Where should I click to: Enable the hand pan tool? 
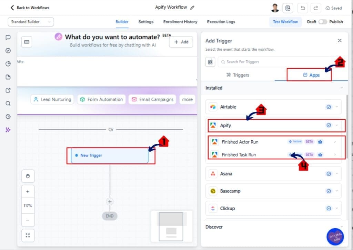(28, 176)
